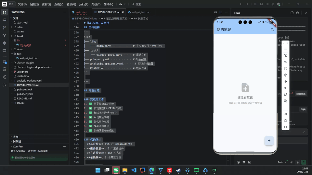Viewport: 312px width, 175px height.
Task: Tap the search icon in the phone emulator
Action: 272,29
